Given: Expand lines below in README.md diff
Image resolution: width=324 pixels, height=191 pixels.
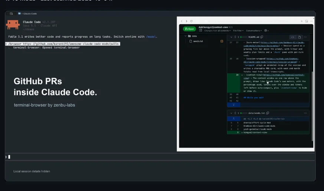Looking at the screenshot, I should [234, 105].
